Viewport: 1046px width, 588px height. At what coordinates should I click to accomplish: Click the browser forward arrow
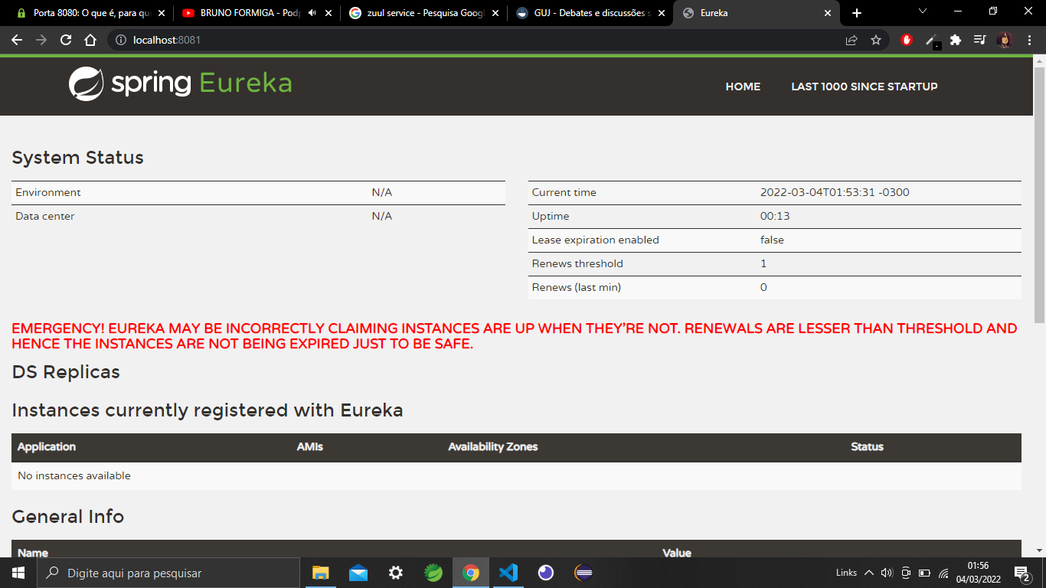[x=41, y=40]
